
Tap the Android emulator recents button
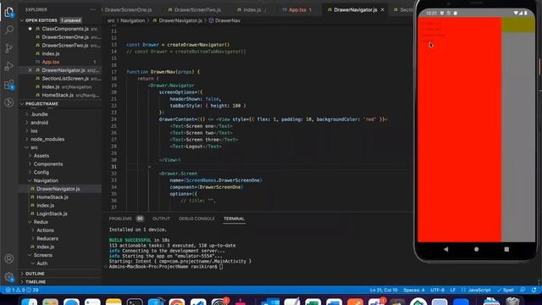[506, 249]
